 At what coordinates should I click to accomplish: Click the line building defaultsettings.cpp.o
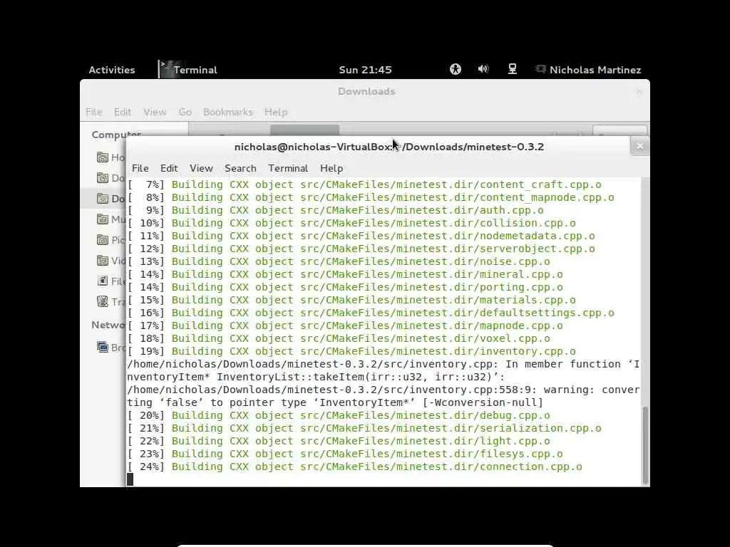[371, 313]
